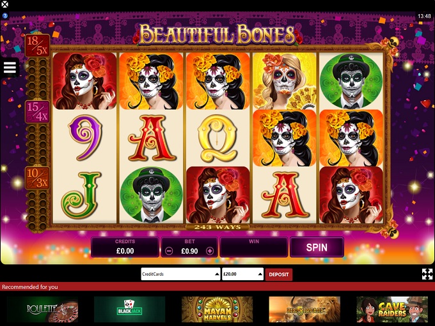The height and width of the screenshot is (326, 435).
Task: Expand the £20.00 deposit amount dropdown
Action: point(242,274)
